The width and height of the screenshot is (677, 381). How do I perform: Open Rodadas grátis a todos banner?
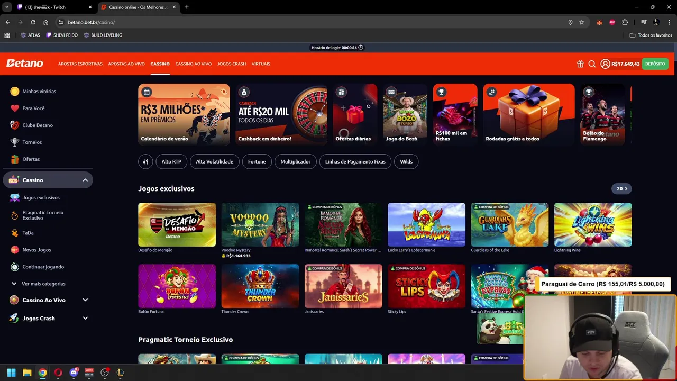coord(529,114)
